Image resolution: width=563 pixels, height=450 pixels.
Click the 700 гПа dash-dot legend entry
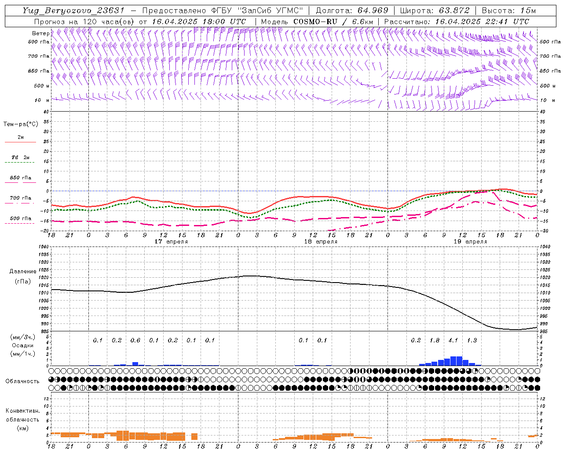(x=20, y=198)
